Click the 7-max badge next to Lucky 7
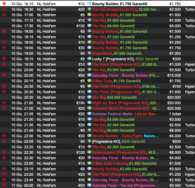 89,58
